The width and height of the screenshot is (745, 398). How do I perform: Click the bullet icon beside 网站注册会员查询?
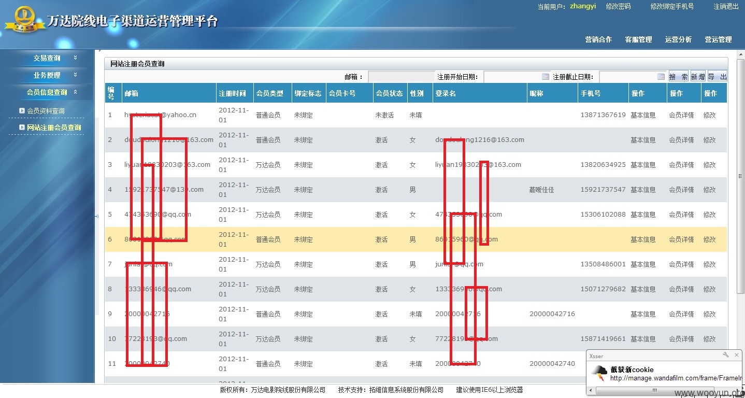coord(22,127)
